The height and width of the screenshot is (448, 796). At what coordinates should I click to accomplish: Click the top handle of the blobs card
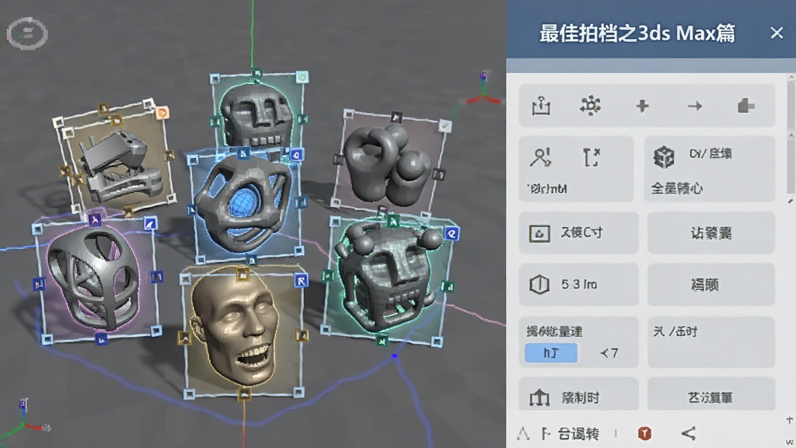point(396,117)
